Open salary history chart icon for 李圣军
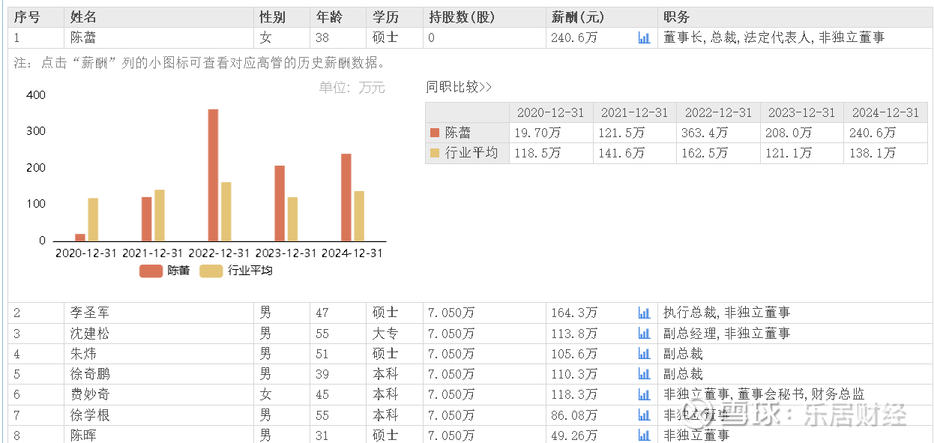The height and width of the screenshot is (443, 934). (644, 313)
